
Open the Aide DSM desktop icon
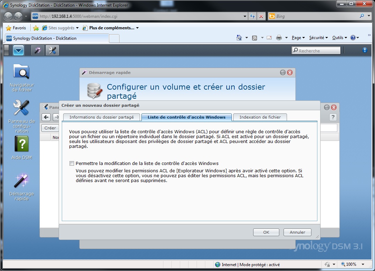click(x=22, y=148)
